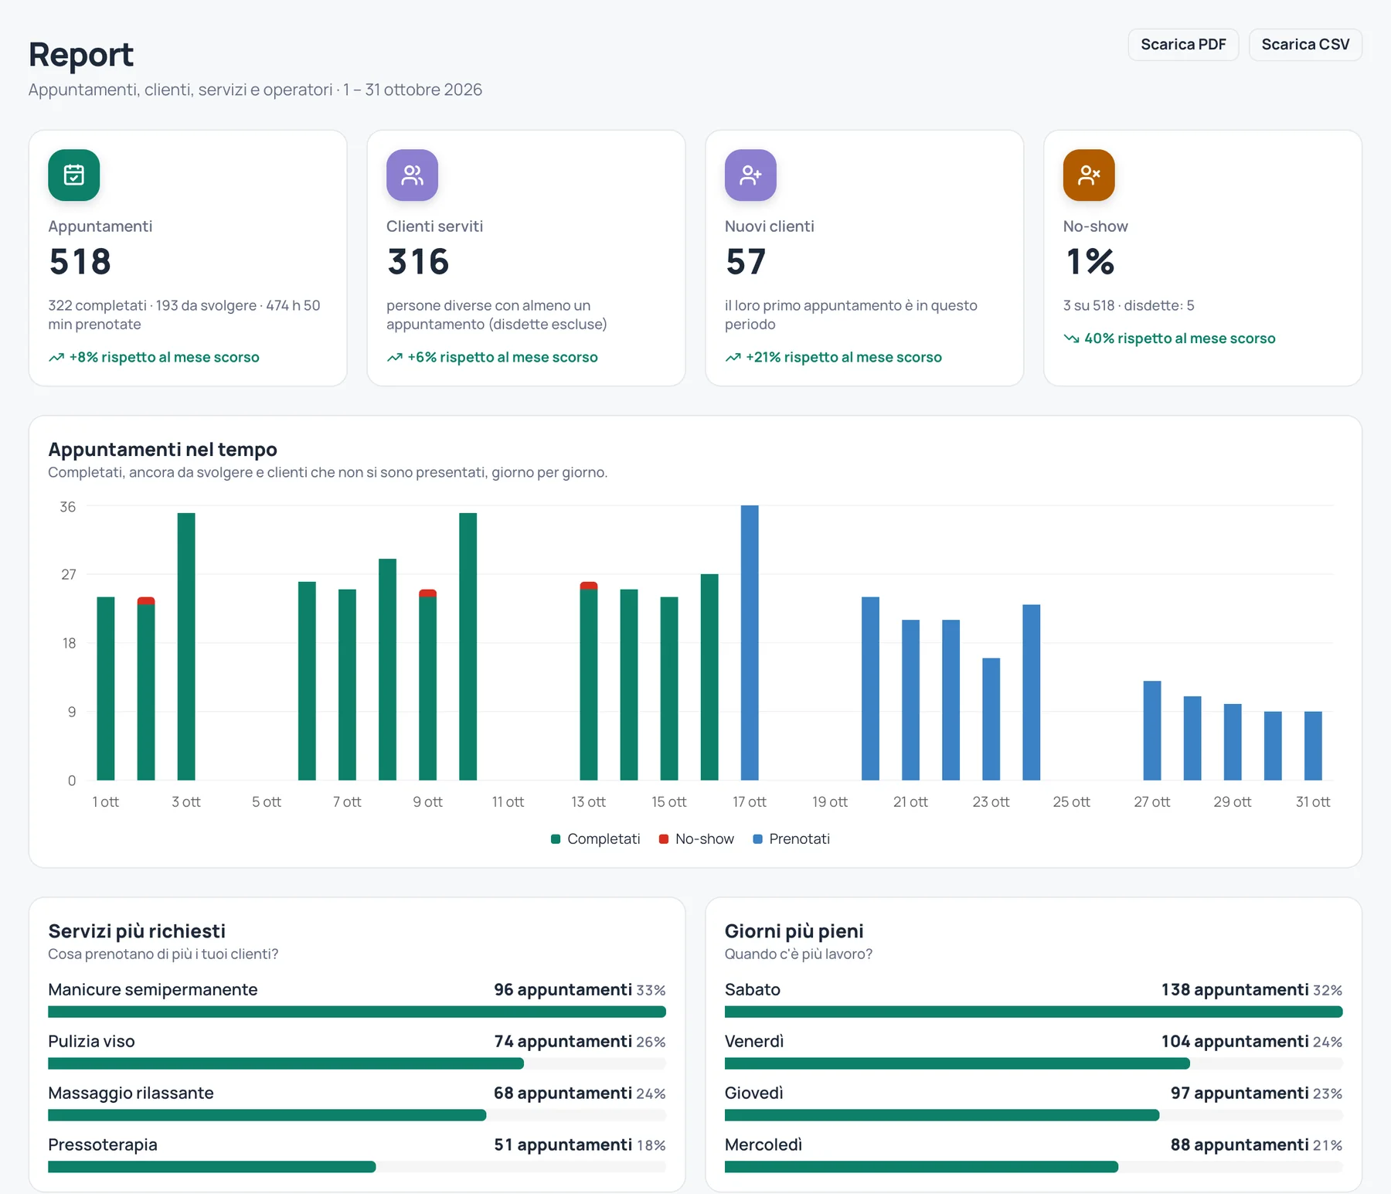Click the 'Giovedì' day label

753,1093
